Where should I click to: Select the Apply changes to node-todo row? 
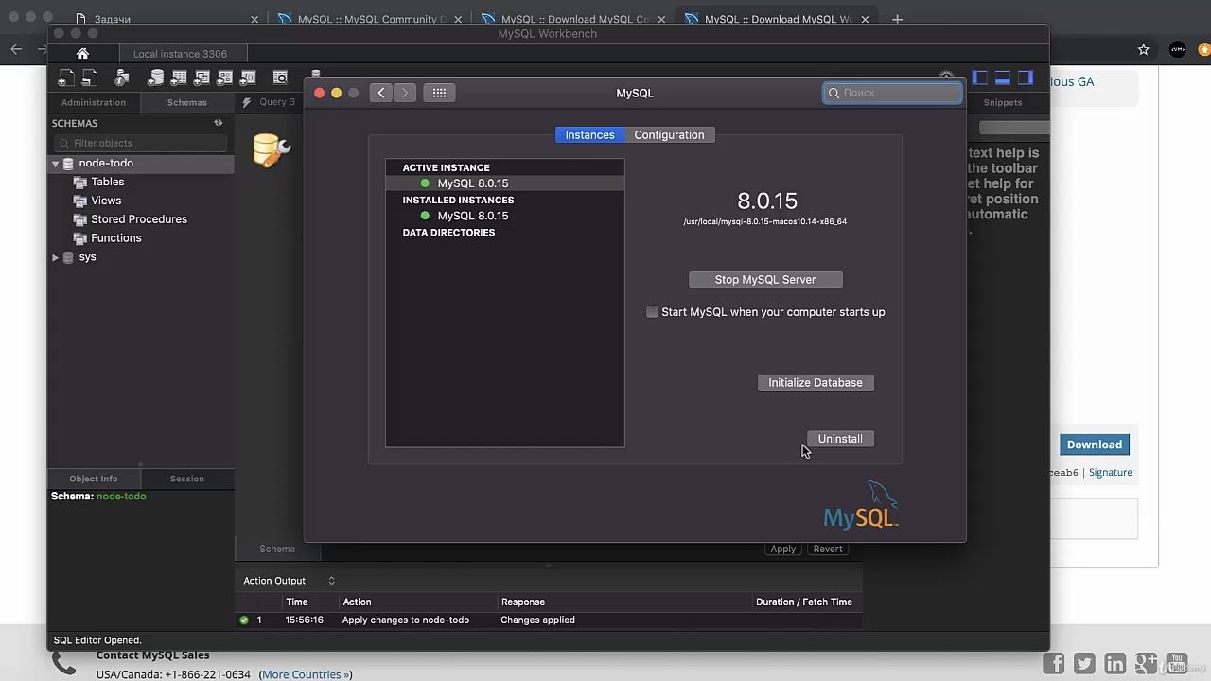click(x=549, y=620)
